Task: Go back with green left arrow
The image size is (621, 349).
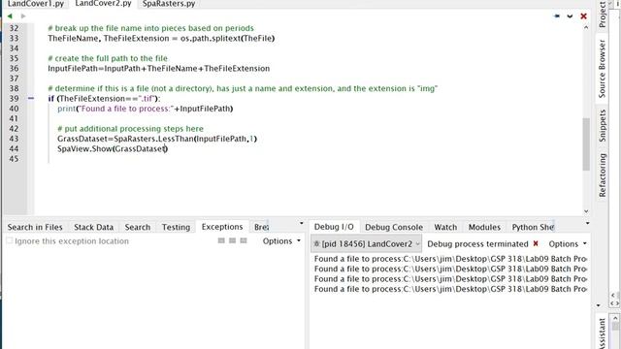Action: click(x=10, y=16)
